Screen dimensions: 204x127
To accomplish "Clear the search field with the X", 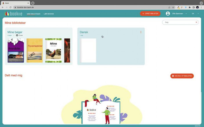I will coord(196,22).
